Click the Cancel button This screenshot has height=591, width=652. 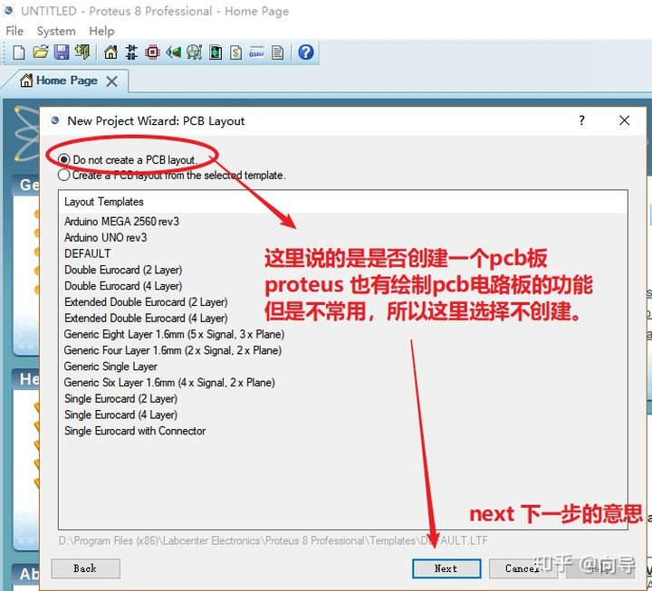click(523, 568)
